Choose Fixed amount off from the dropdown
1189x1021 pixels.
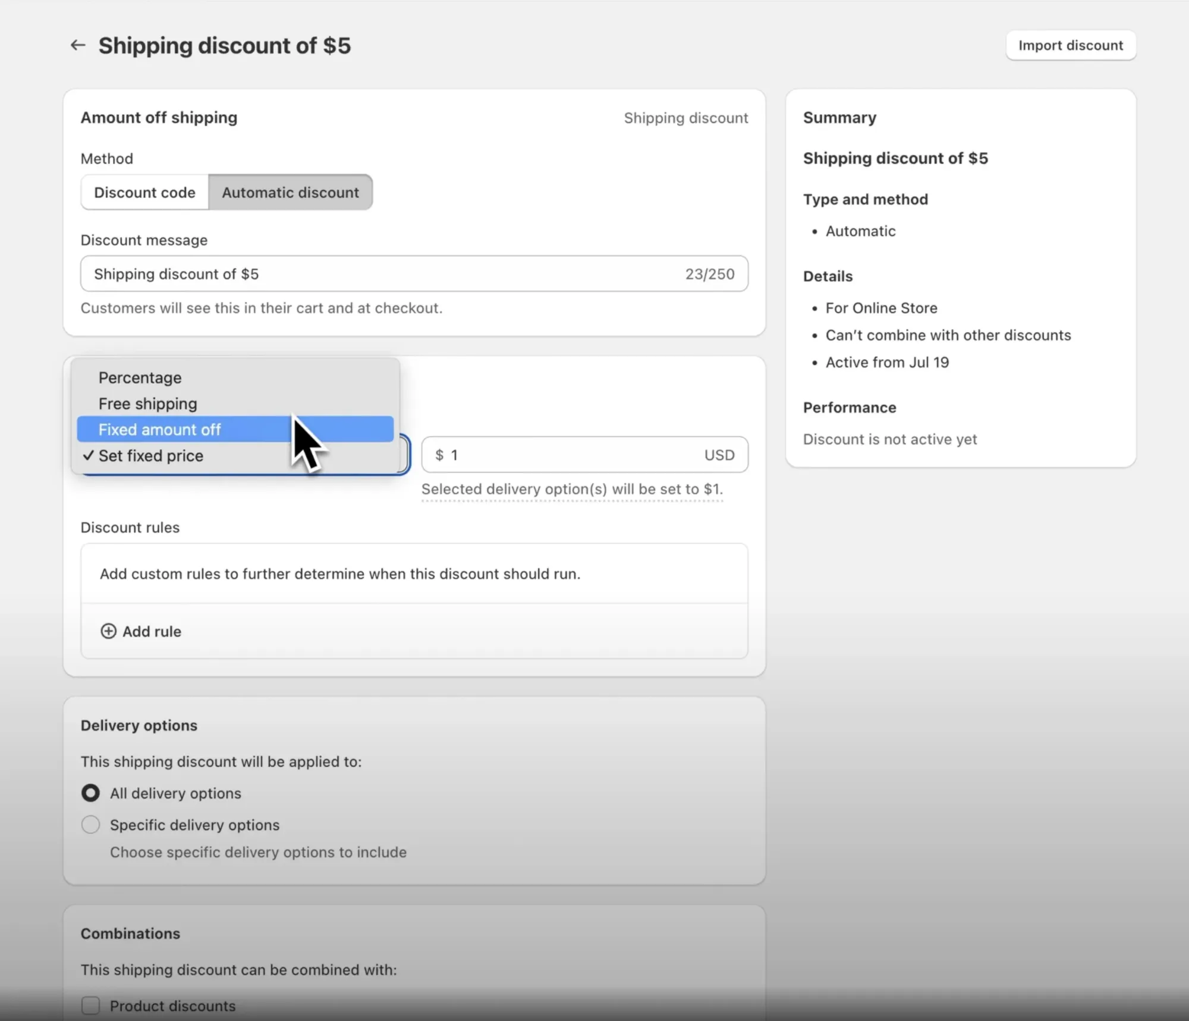pyautogui.click(x=235, y=429)
